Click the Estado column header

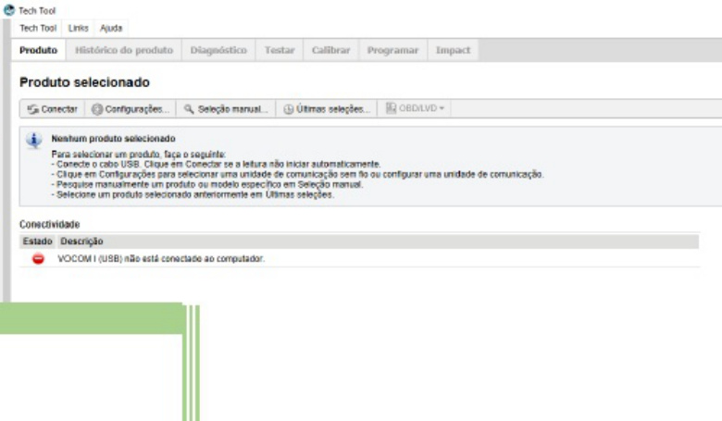[x=37, y=241]
